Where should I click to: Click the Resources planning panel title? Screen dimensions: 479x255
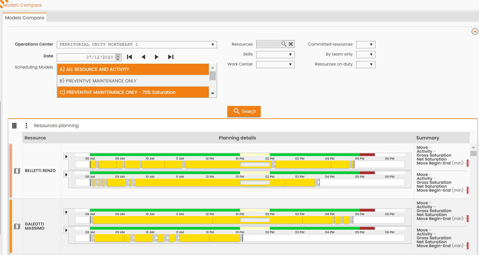click(56, 126)
